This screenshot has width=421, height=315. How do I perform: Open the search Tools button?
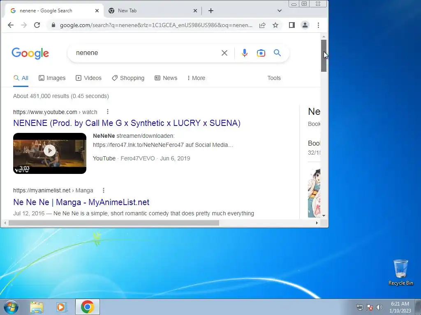click(x=274, y=78)
